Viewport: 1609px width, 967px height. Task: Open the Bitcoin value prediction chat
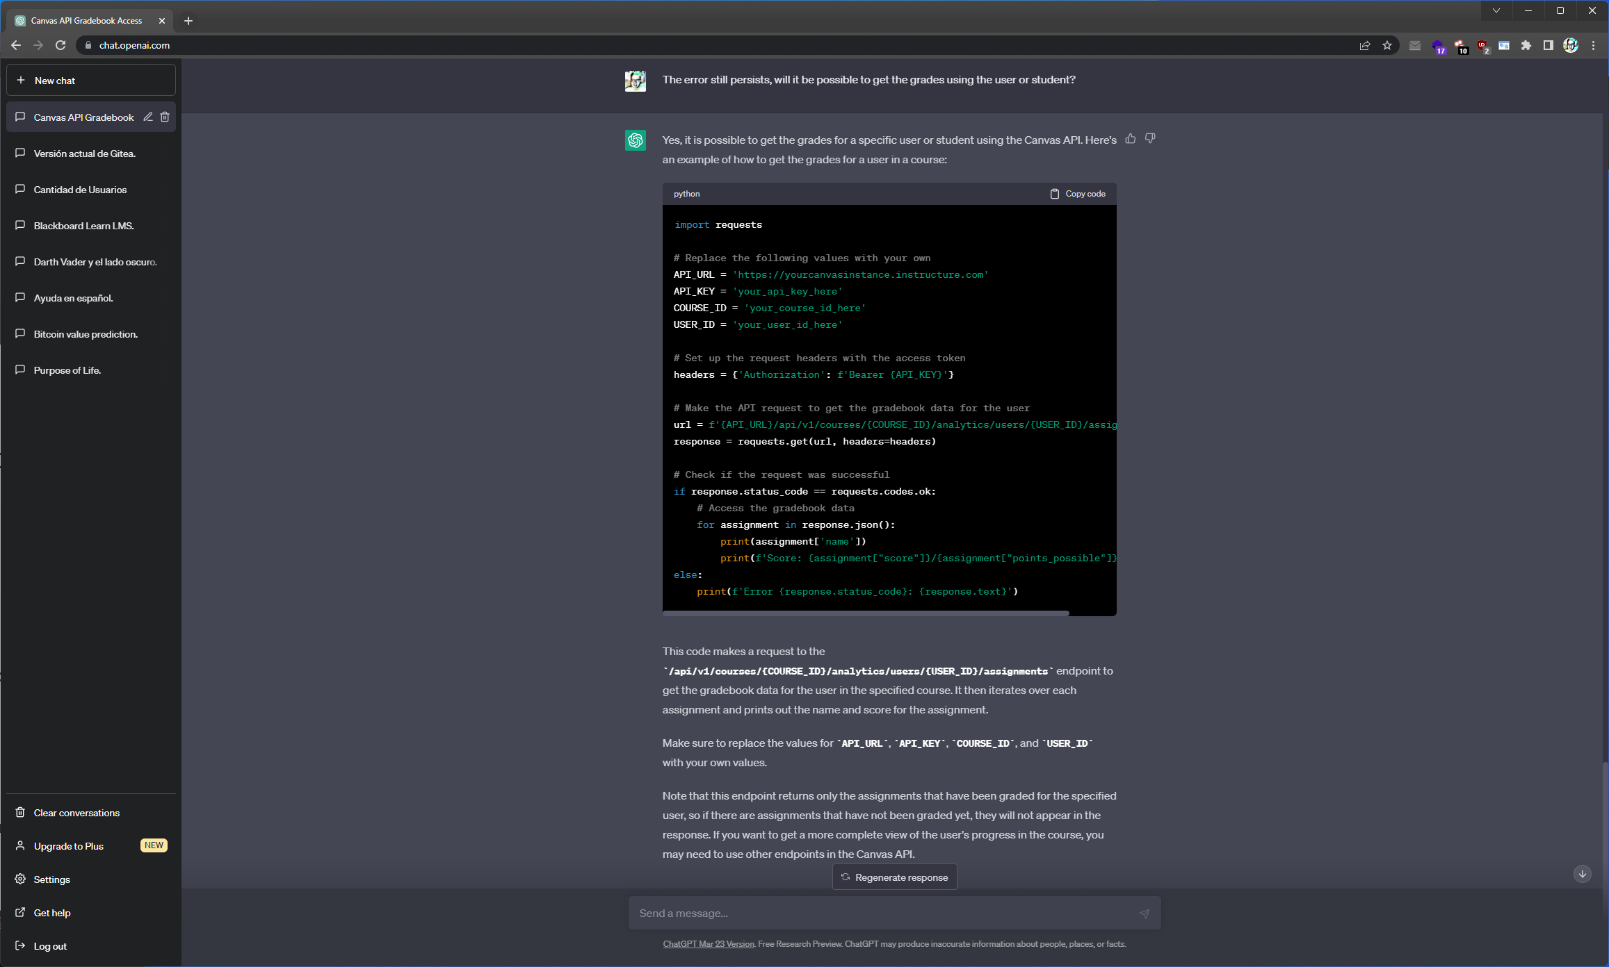coord(86,334)
